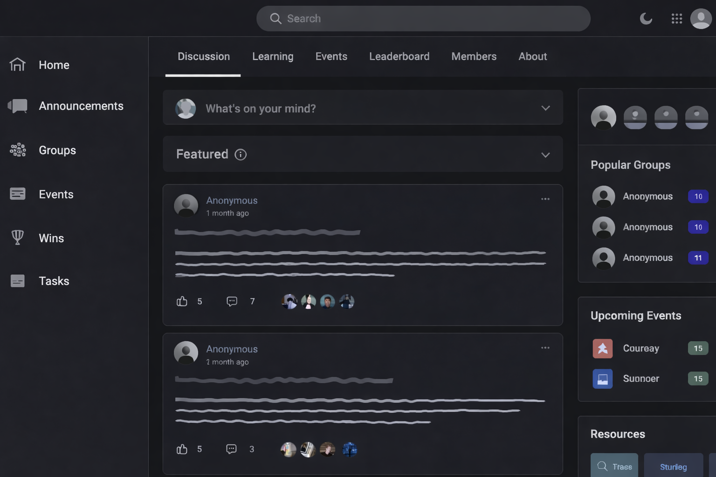This screenshot has height=477, width=716.
Task: Click the Search input field
Action: click(423, 19)
